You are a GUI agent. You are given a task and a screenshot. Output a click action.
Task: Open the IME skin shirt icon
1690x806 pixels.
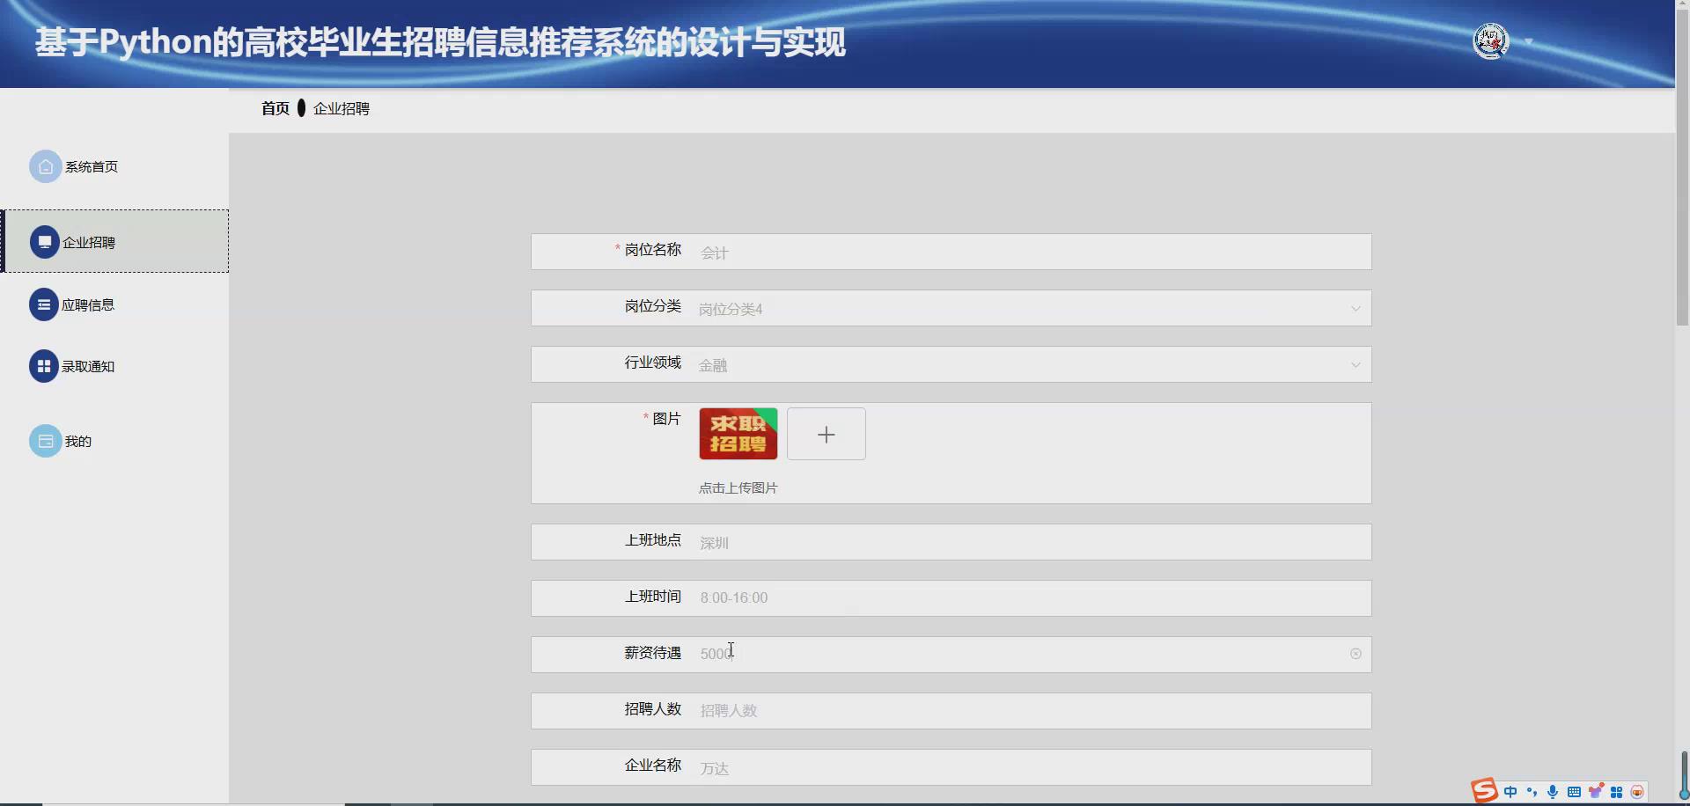tap(1595, 791)
